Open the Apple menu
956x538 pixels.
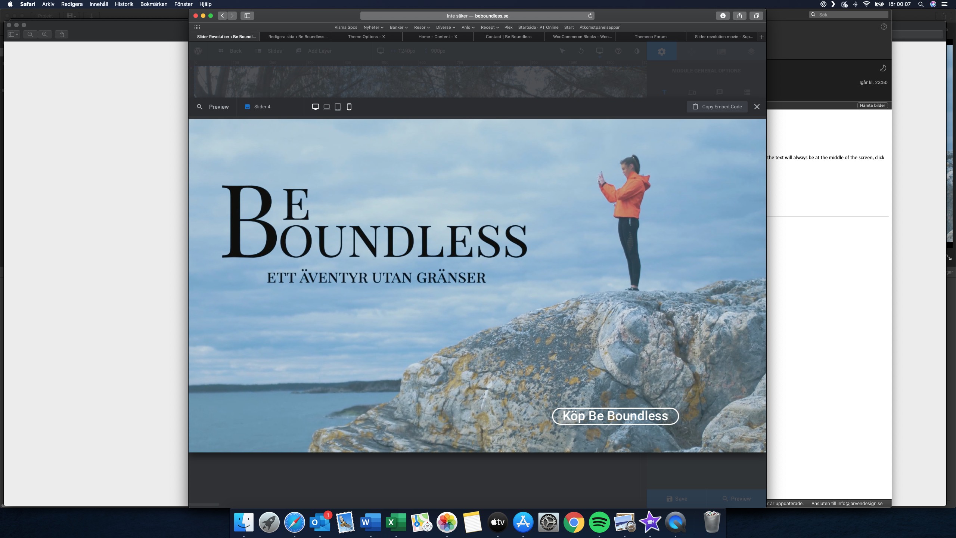point(10,4)
